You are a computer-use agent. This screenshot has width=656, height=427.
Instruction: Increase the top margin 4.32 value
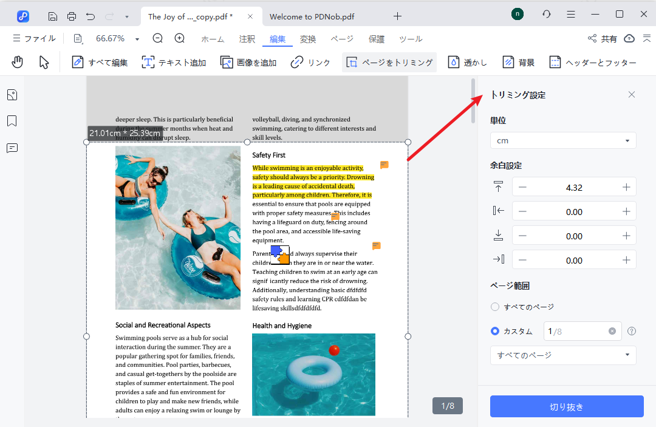click(626, 187)
